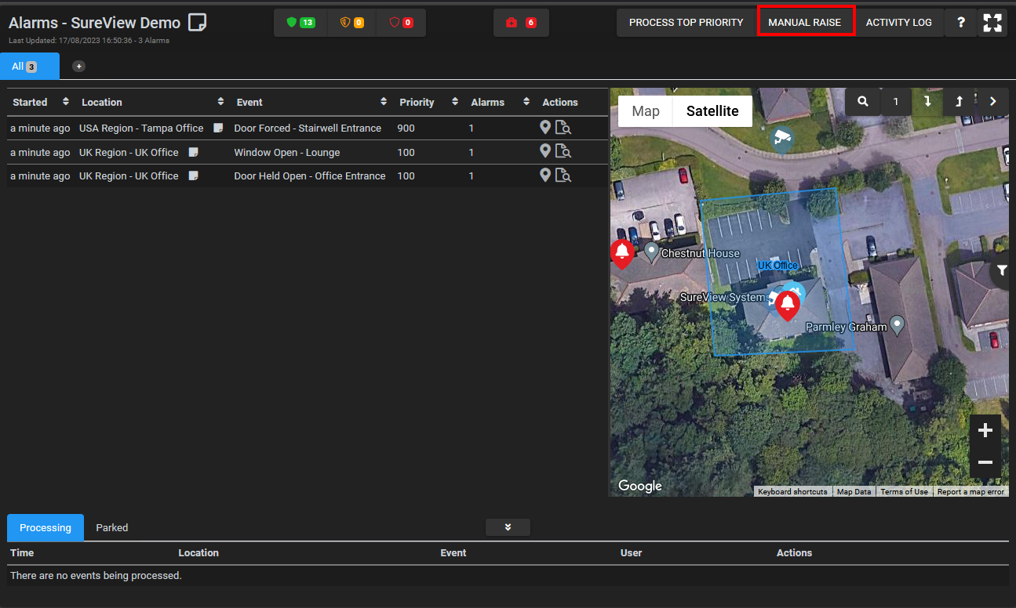Open the Activity Log

click(899, 23)
